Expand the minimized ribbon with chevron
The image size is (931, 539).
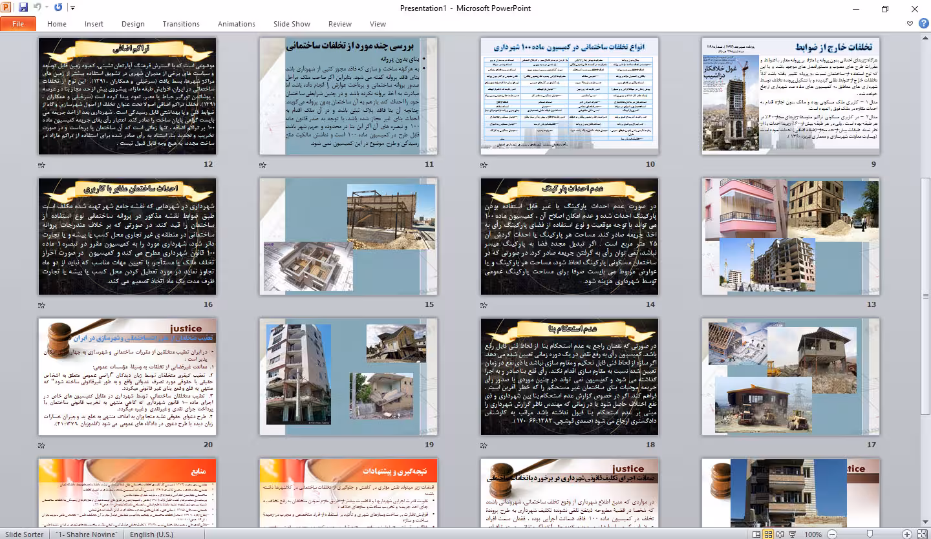pos(910,24)
